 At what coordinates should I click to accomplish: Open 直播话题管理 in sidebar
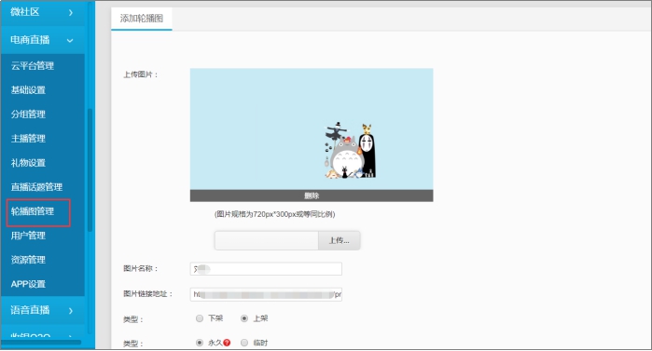point(36,187)
